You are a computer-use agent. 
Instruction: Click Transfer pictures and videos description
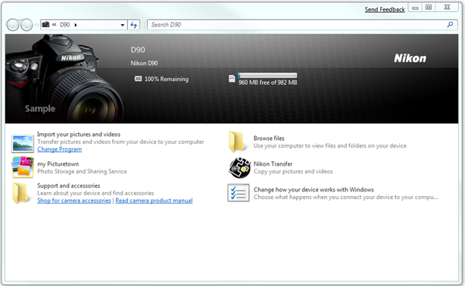tap(120, 141)
